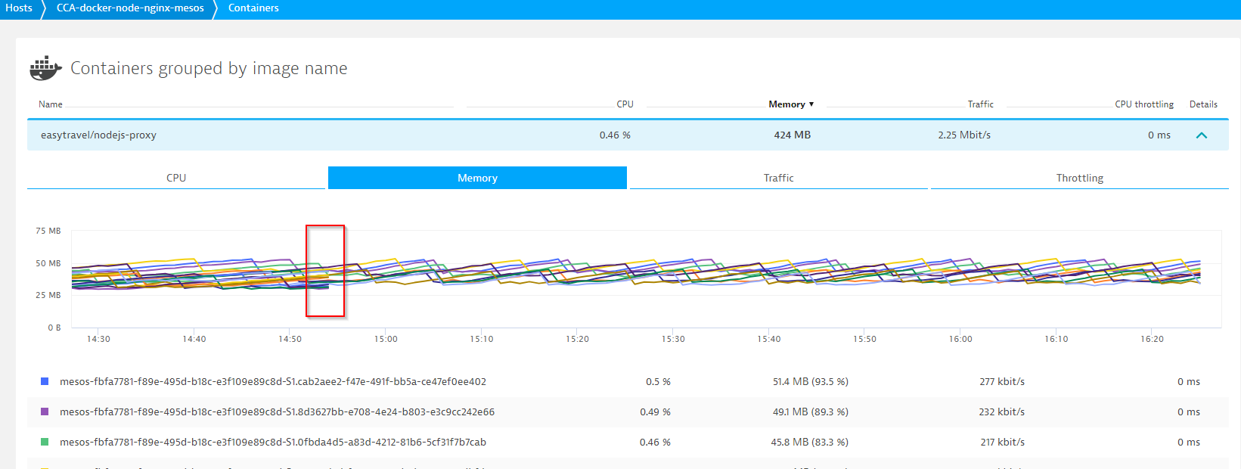The image size is (1241, 469).
Task: Click the Docker whale icon
Action: (x=45, y=68)
